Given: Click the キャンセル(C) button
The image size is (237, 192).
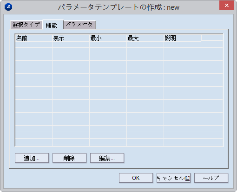Looking at the screenshot, I should [173, 178].
